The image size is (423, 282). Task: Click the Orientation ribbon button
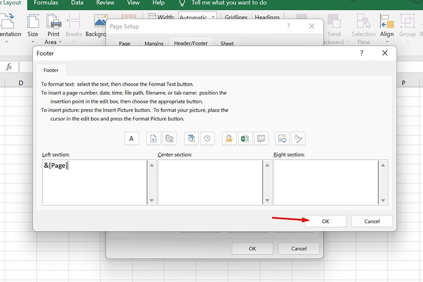tap(8, 29)
